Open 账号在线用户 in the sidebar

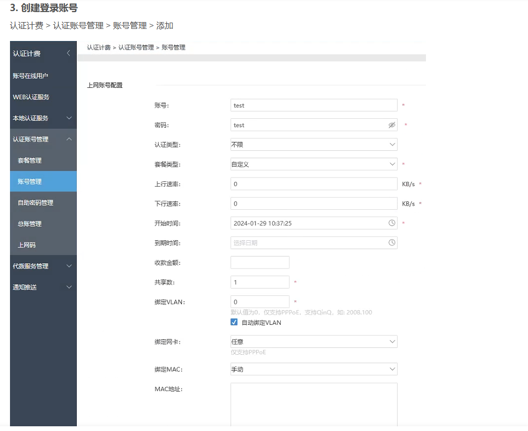[44, 76]
